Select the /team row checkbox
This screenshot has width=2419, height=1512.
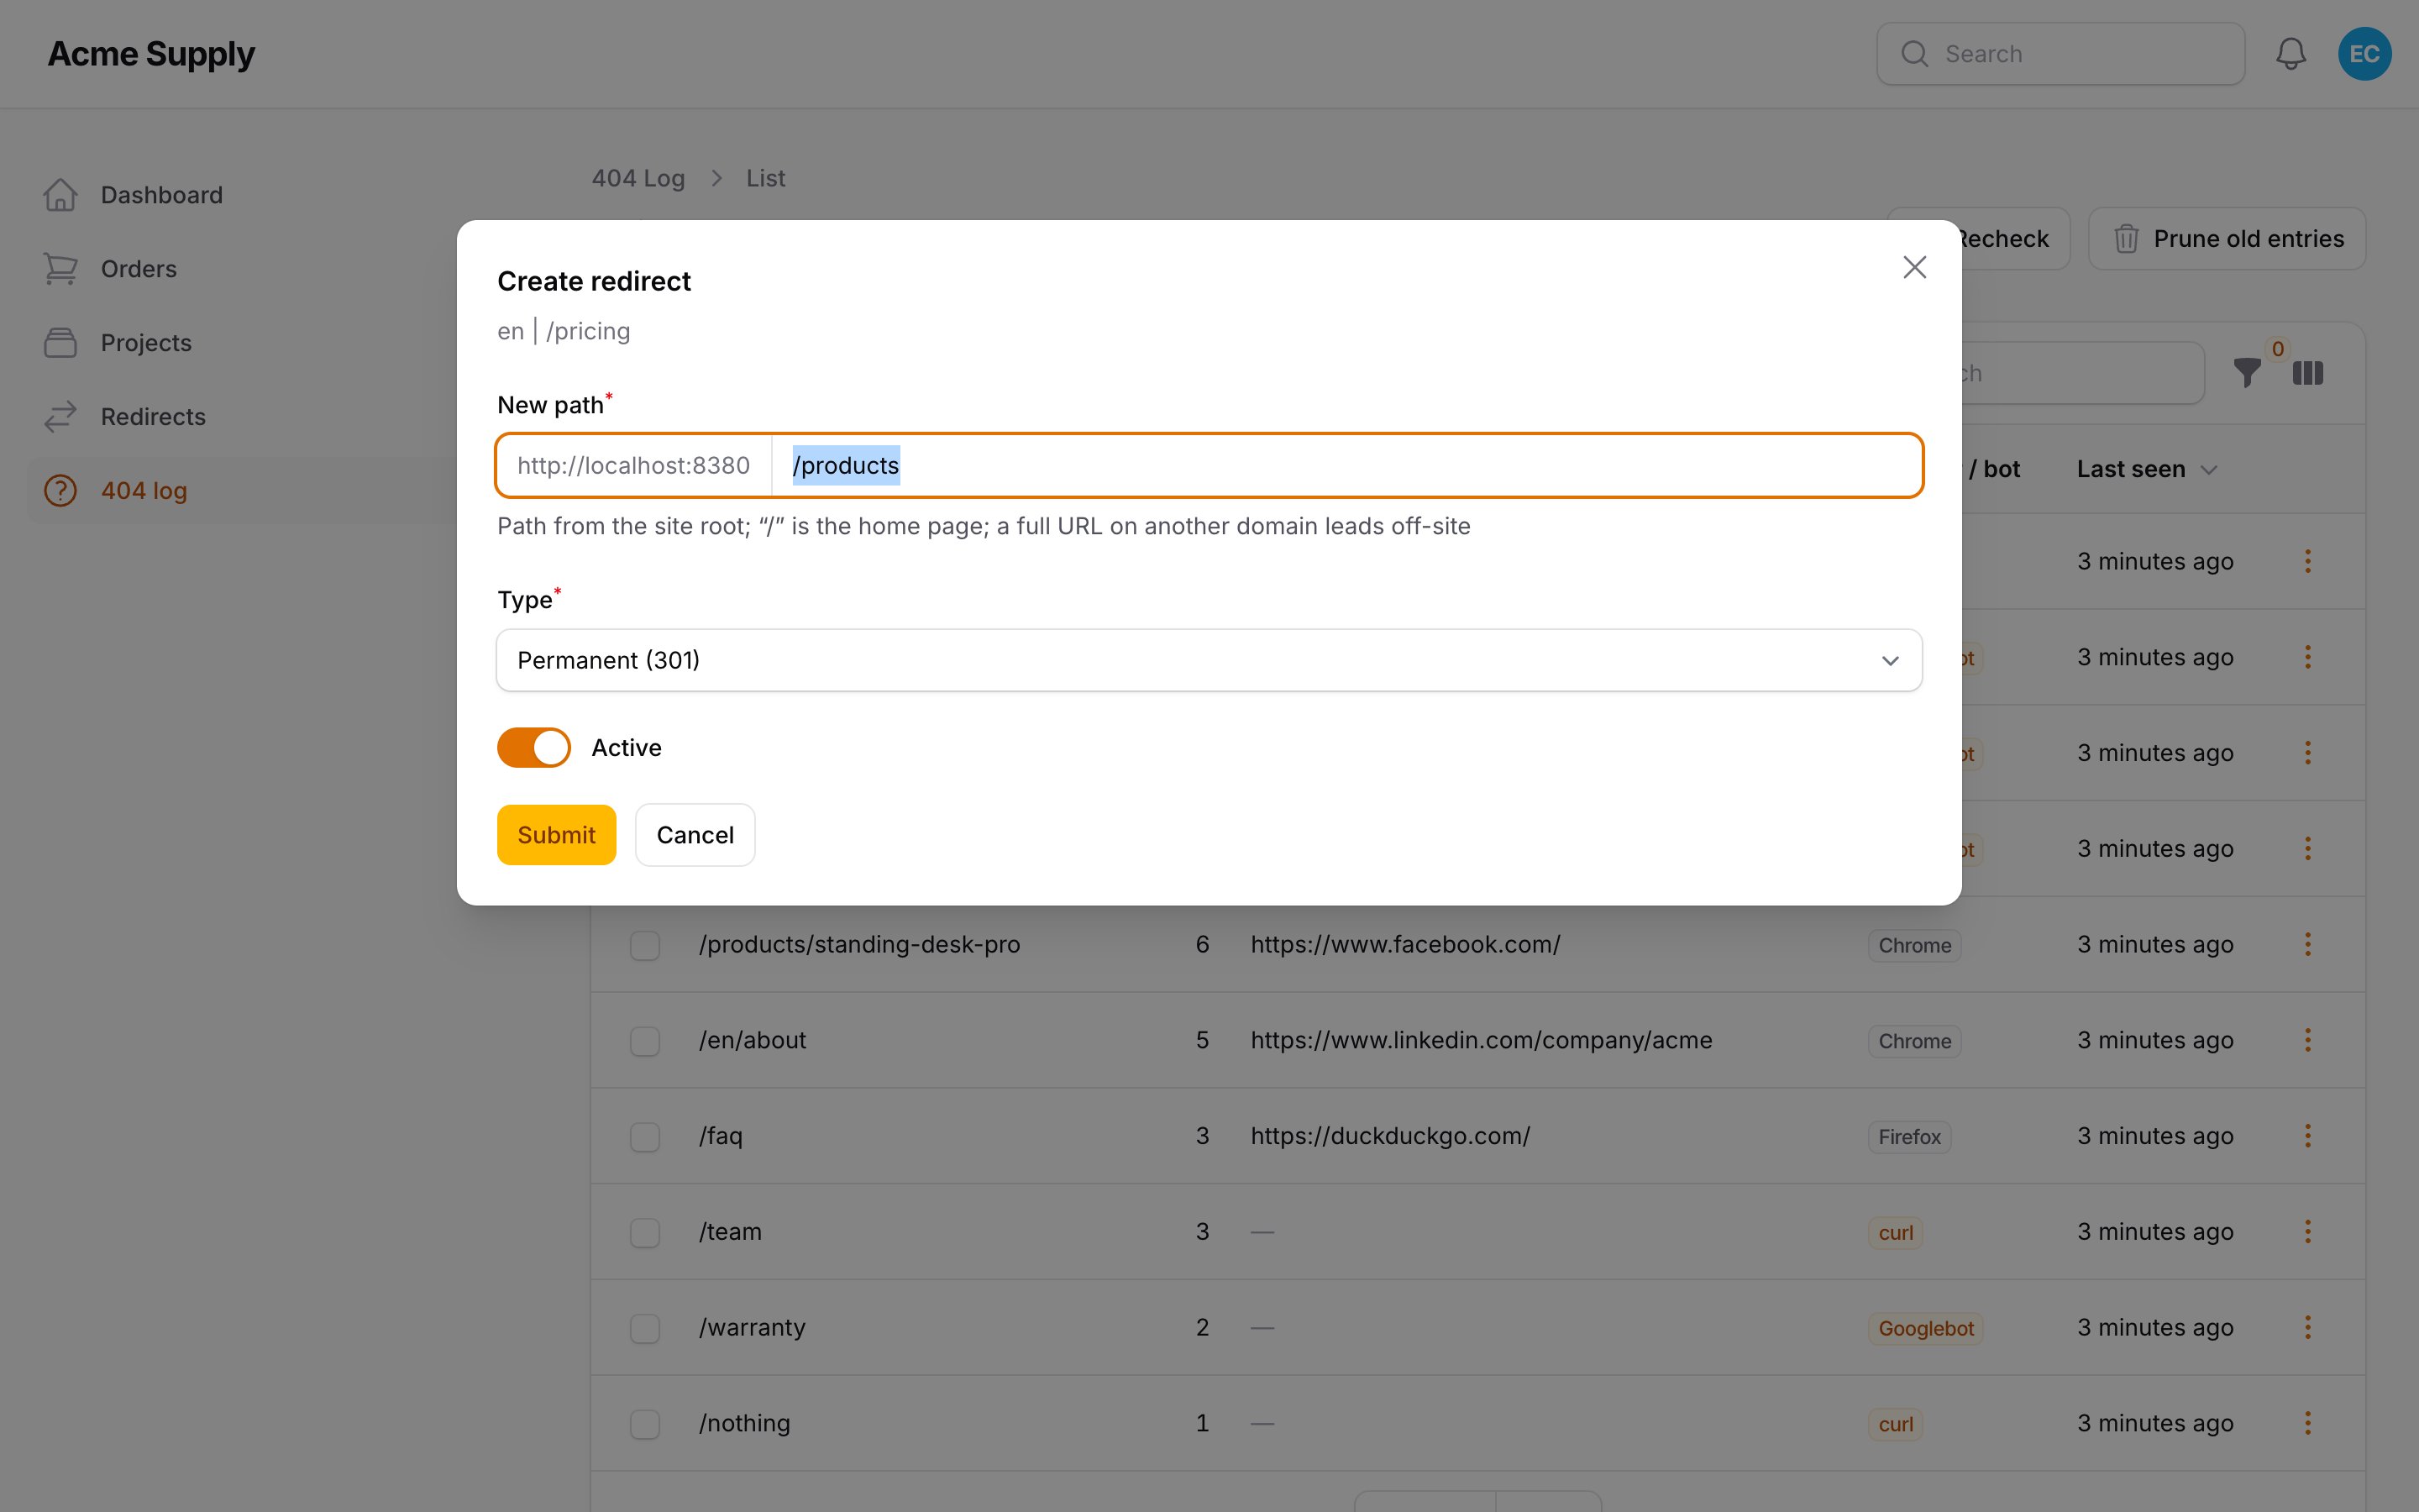645,1233
